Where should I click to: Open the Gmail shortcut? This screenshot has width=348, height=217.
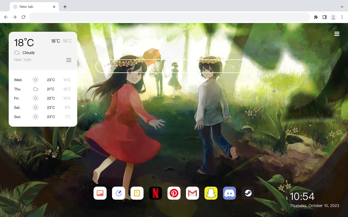pyautogui.click(x=192, y=193)
